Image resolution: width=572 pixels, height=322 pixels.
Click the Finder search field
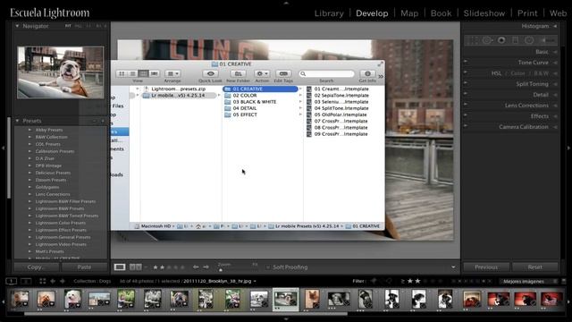click(326, 73)
